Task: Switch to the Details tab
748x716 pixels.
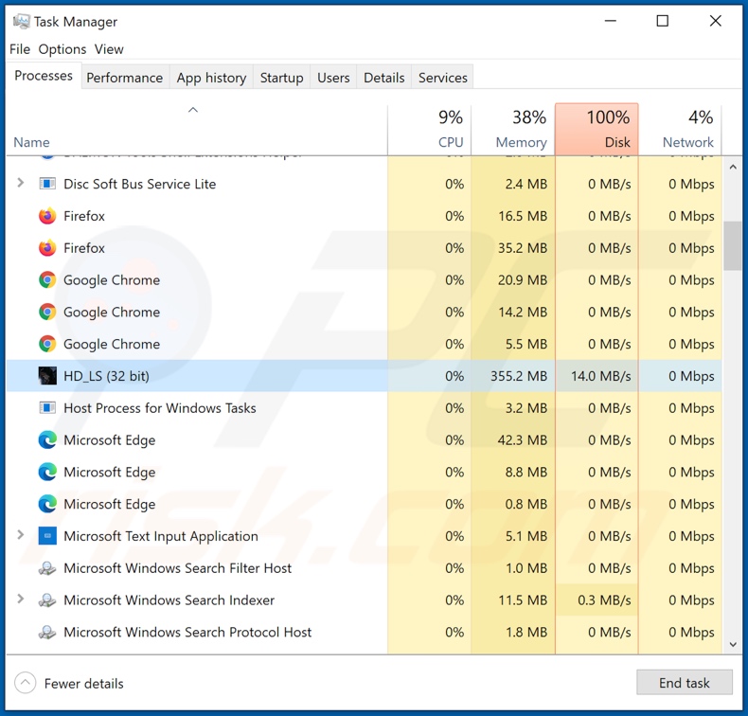Action: tap(384, 78)
